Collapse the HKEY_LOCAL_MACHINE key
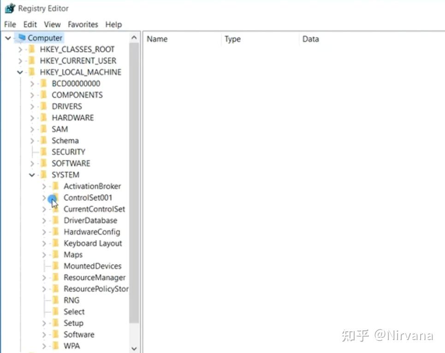 click(x=19, y=72)
